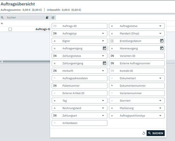Click the Auftragssumme total text
This screenshot has height=141, width=175.
tap(21, 10)
